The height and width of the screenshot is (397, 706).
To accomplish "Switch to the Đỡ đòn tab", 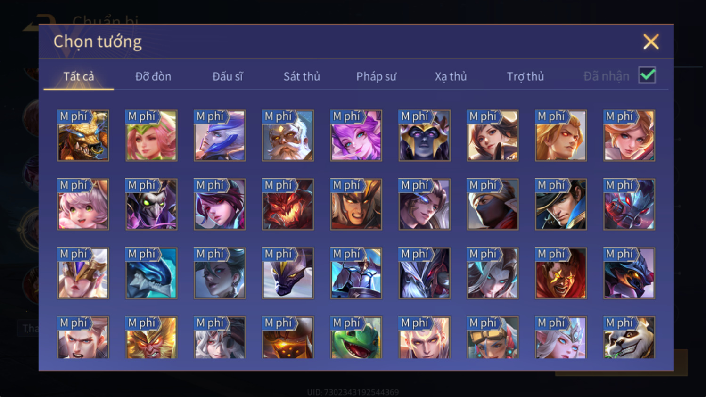I will tap(153, 76).
